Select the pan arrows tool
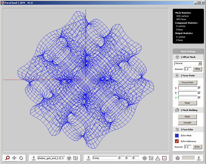Screen dimensions: 206x164 (x=14, y=158)
